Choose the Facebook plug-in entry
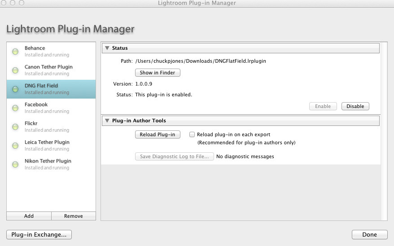394x246 pixels. pos(51,108)
